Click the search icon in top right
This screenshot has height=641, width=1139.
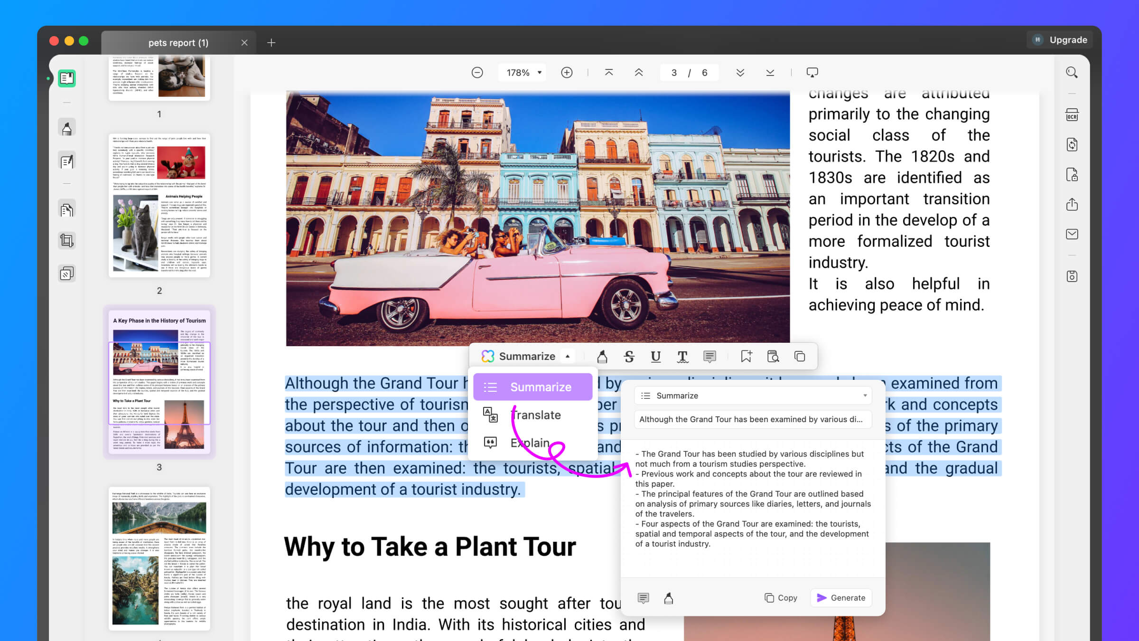click(x=1072, y=73)
